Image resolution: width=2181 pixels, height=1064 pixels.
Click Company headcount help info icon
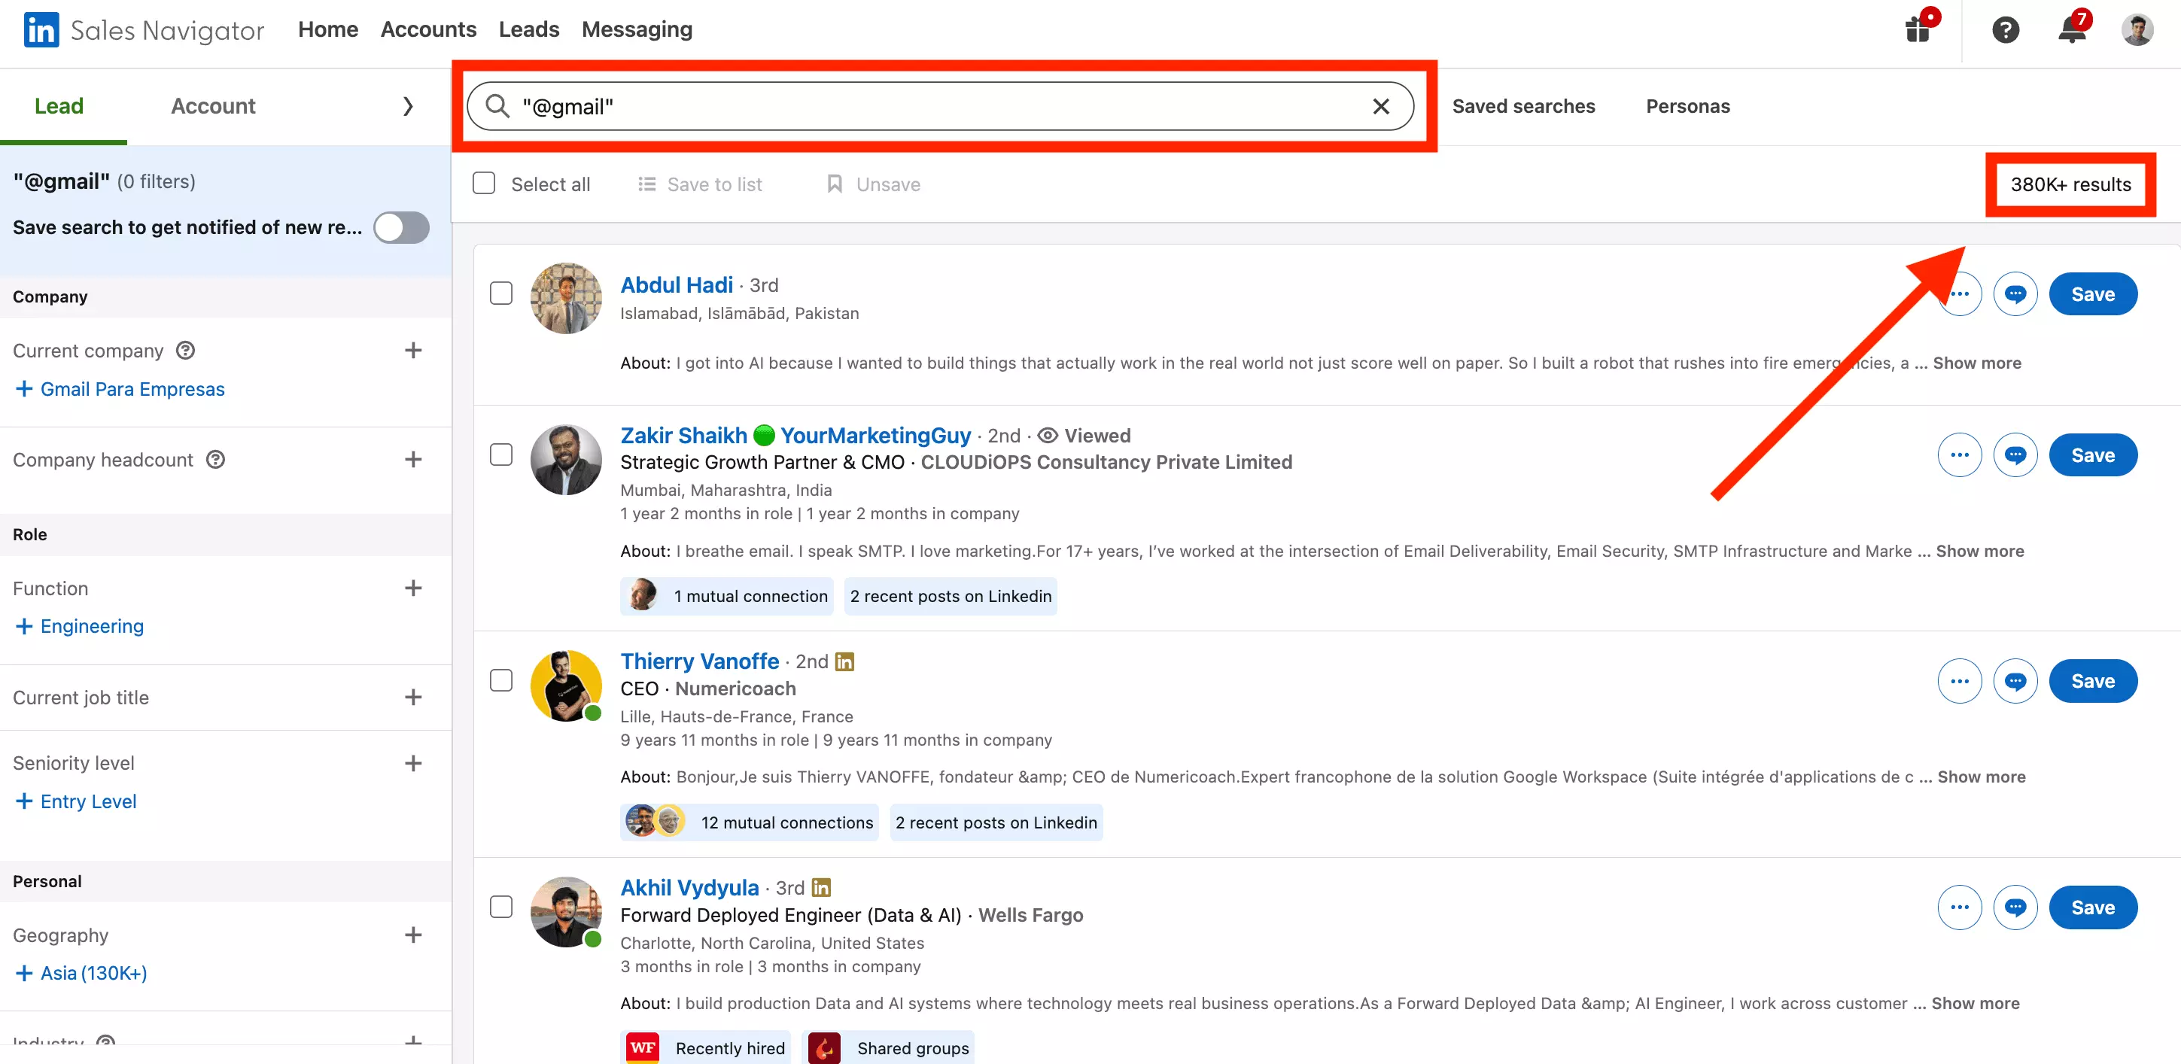click(216, 460)
